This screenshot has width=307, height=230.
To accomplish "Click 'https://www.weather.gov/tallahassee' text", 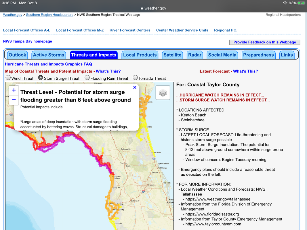I will pos(218,199).
